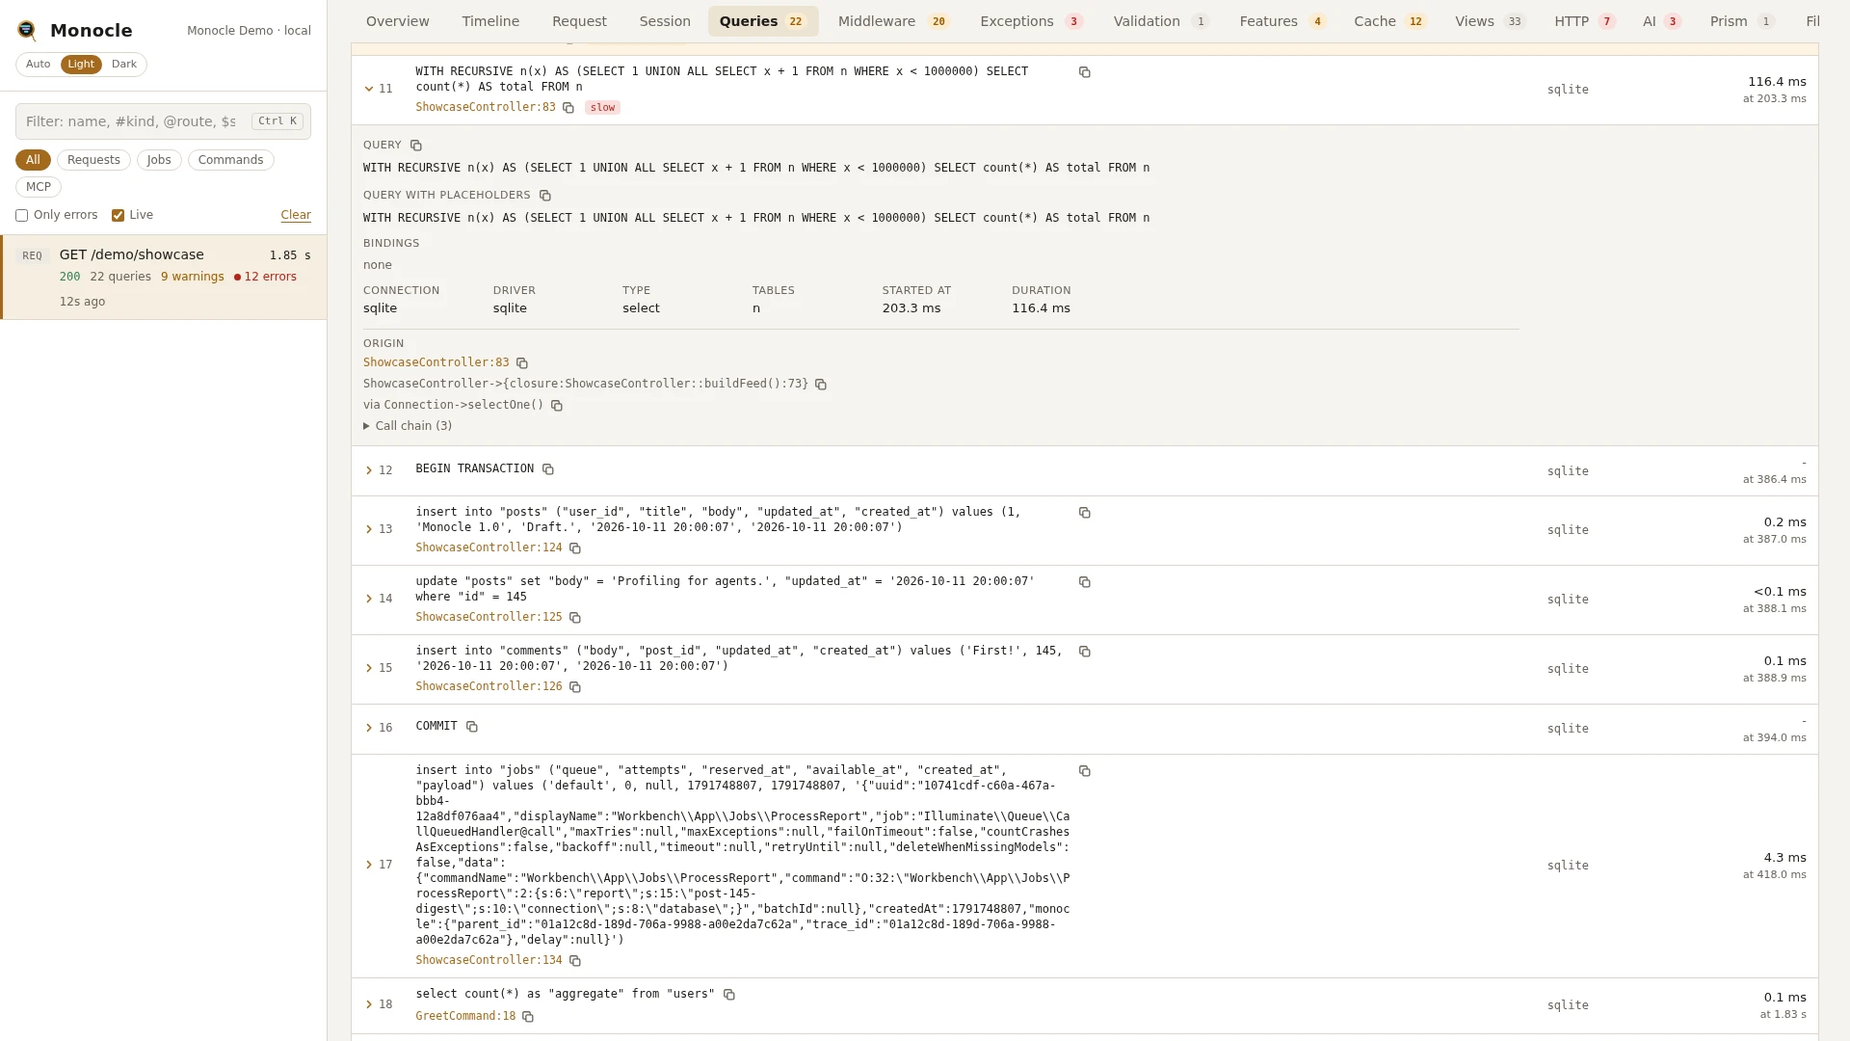
Task: Copy ShowcaseController:83 origin in row 11 header
Action: [x=568, y=108]
